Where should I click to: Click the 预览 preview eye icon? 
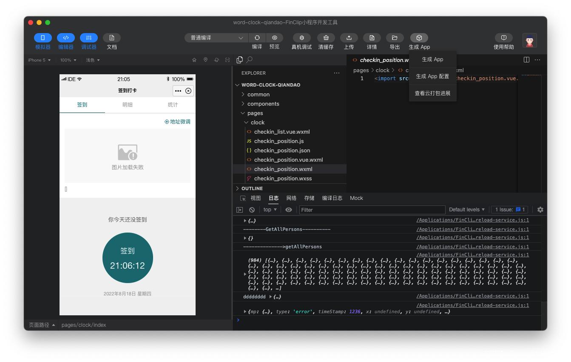point(275,38)
